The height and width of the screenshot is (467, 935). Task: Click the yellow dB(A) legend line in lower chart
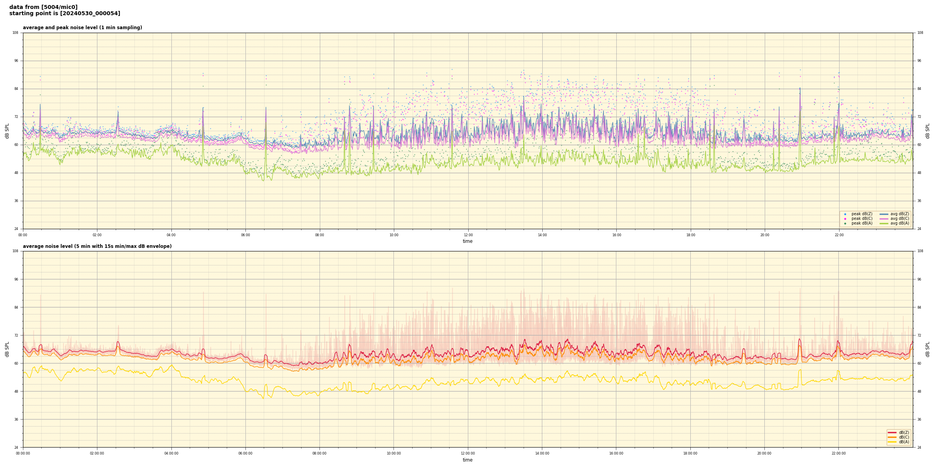pos(892,442)
